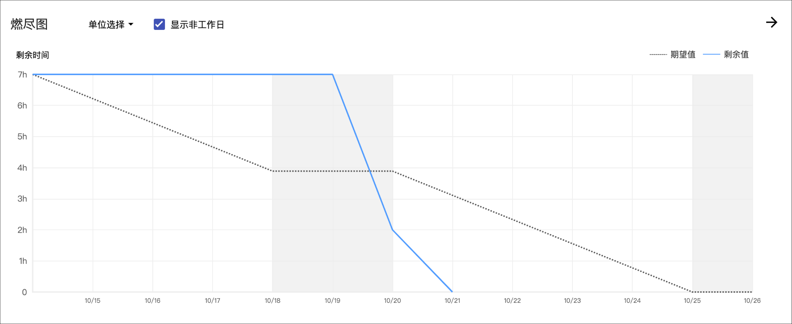Click the 0 label on the y-axis
Image resolution: width=792 pixels, height=324 pixels.
(x=24, y=292)
